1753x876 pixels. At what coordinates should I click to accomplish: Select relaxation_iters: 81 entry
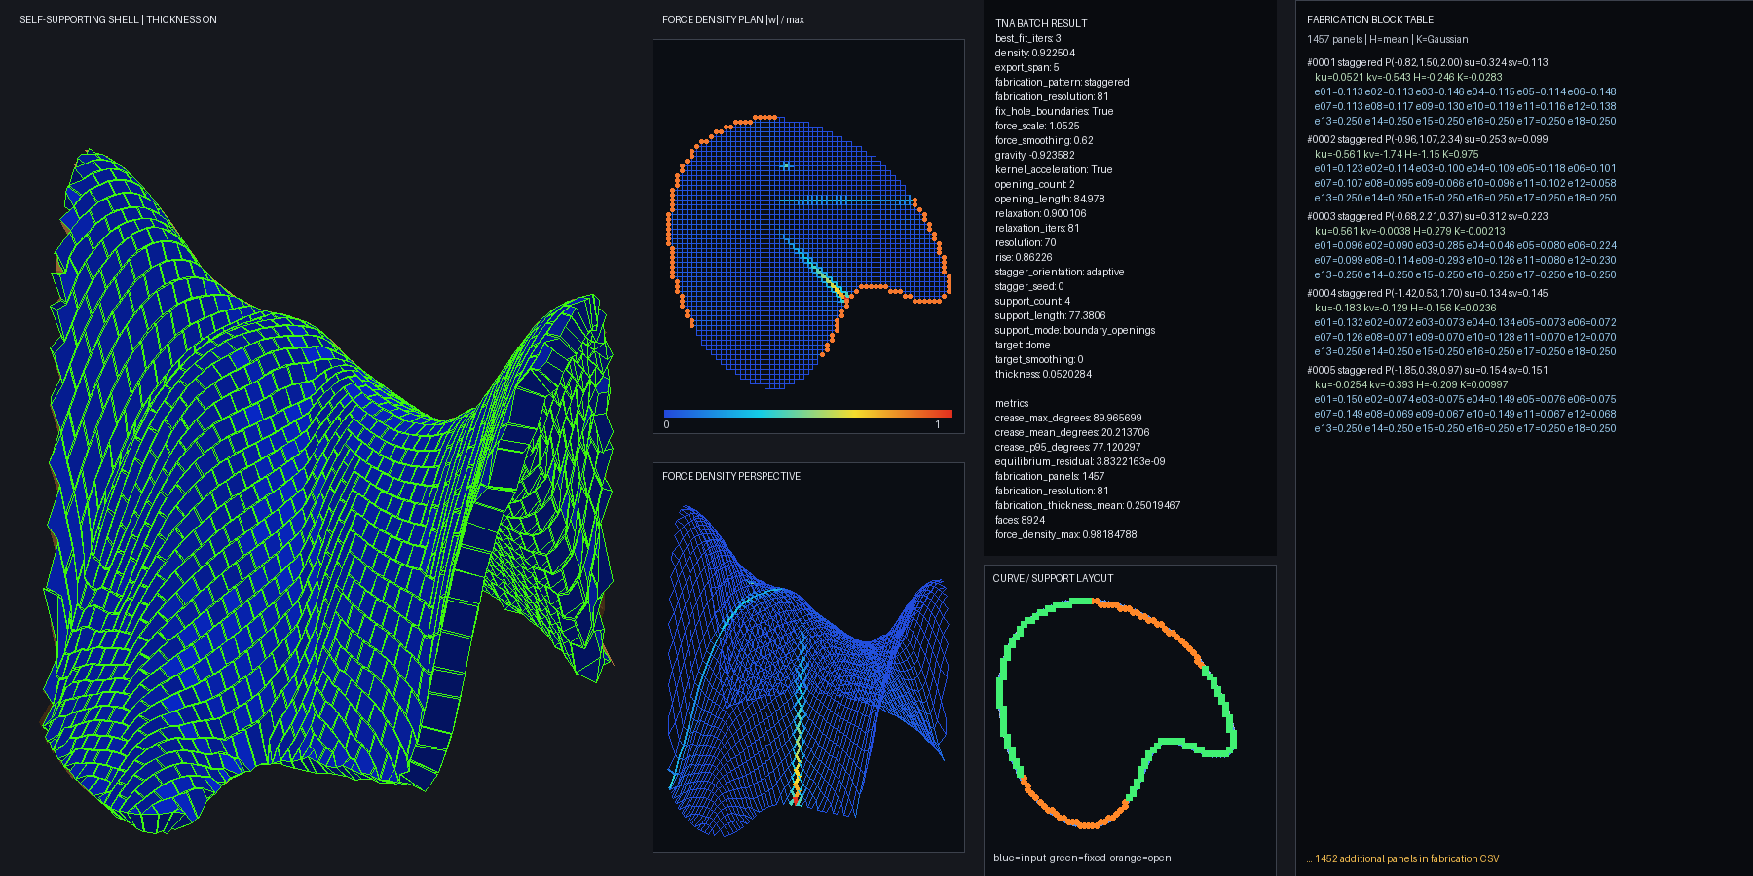tap(1037, 228)
